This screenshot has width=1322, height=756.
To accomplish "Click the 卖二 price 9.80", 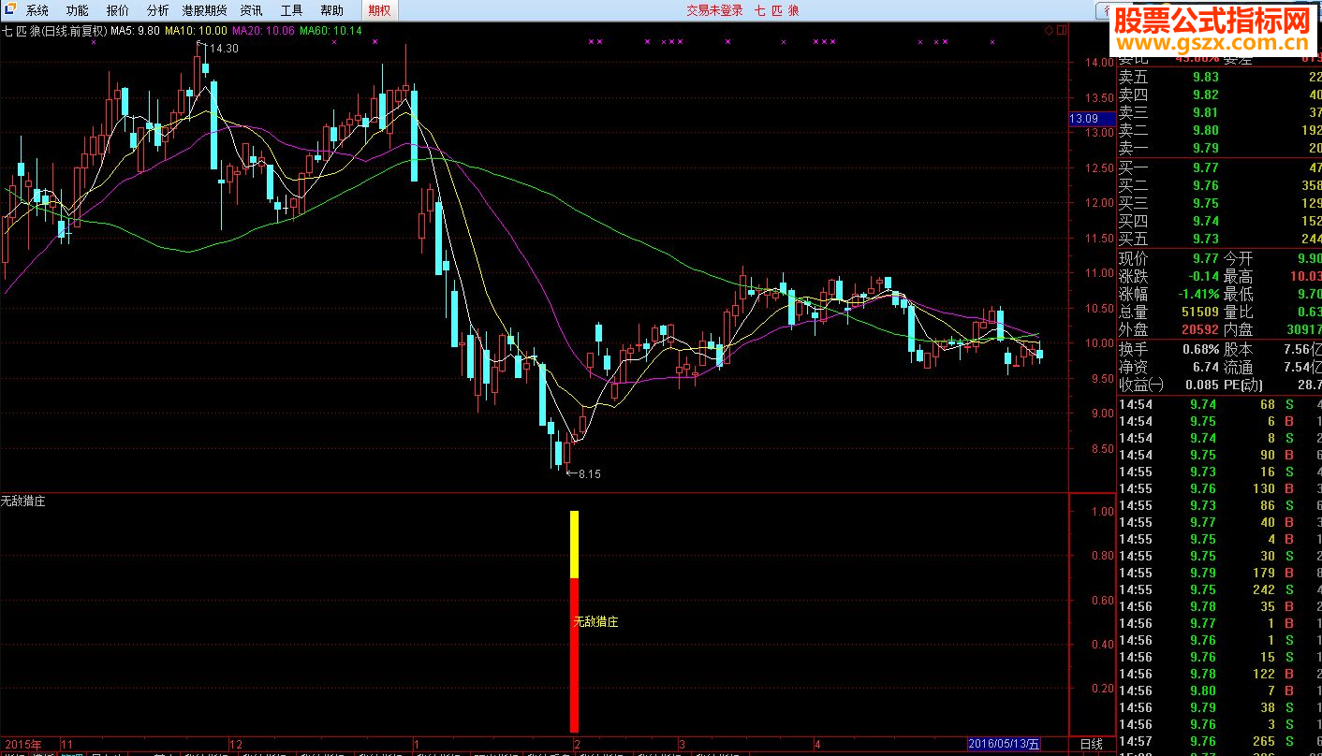I will coord(1205,131).
